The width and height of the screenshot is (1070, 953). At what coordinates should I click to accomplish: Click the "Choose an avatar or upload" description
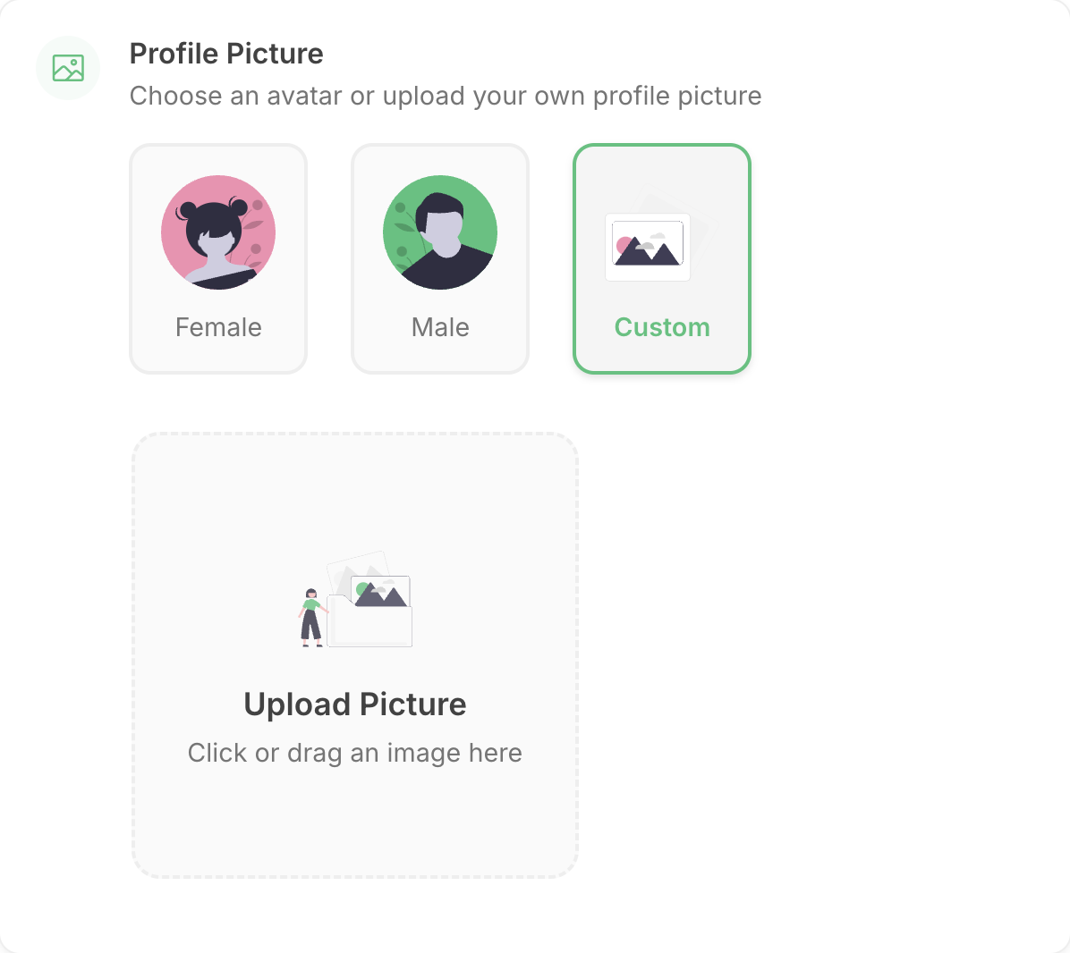[x=446, y=96]
